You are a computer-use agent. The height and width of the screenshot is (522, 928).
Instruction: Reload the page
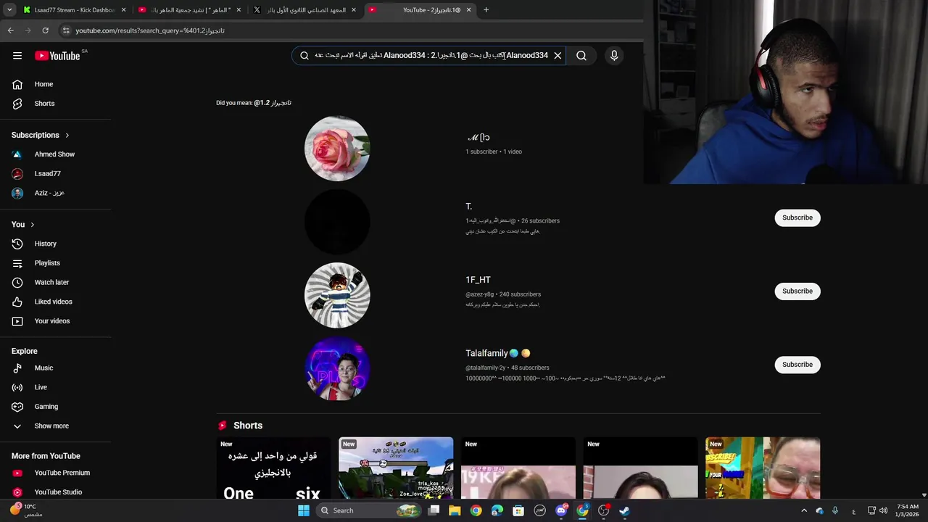click(x=45, y=30)
